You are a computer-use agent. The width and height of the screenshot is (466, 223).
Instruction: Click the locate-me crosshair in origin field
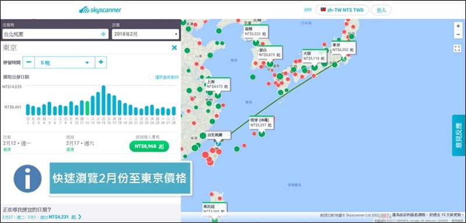coord(103,34)
